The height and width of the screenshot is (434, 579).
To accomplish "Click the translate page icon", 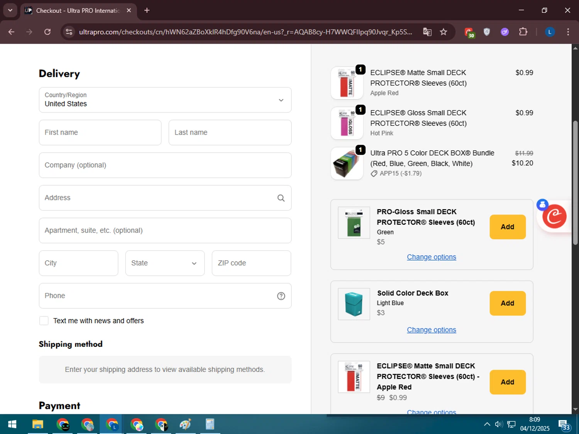I will (427, 32).
